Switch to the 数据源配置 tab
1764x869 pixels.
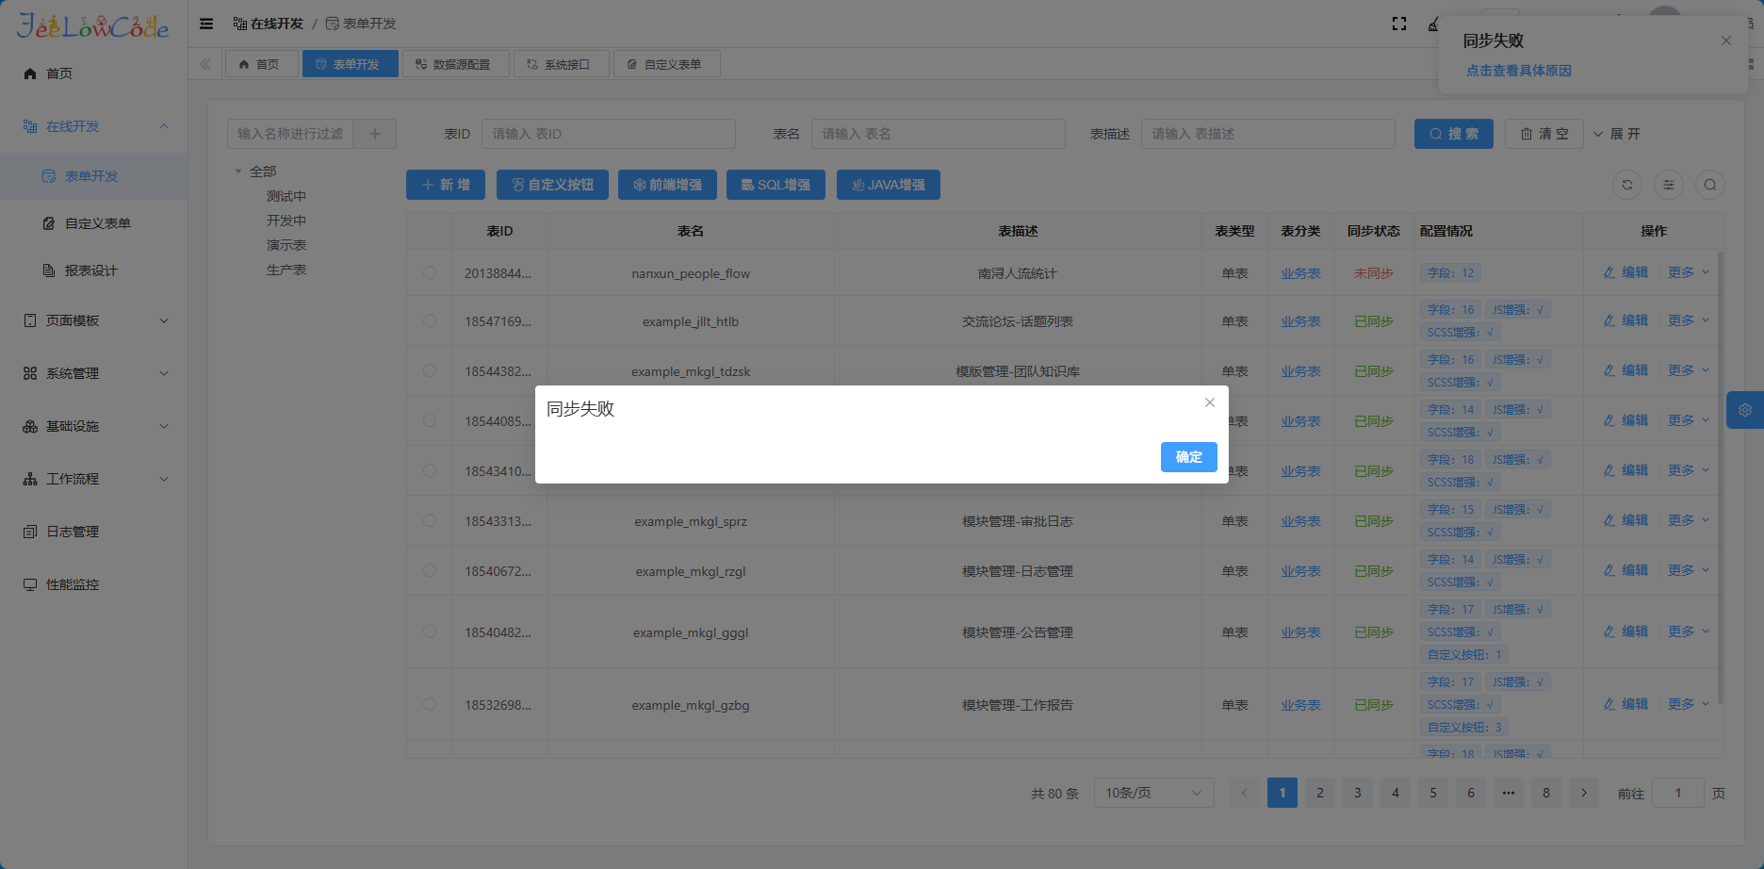(x=455, y=64)
